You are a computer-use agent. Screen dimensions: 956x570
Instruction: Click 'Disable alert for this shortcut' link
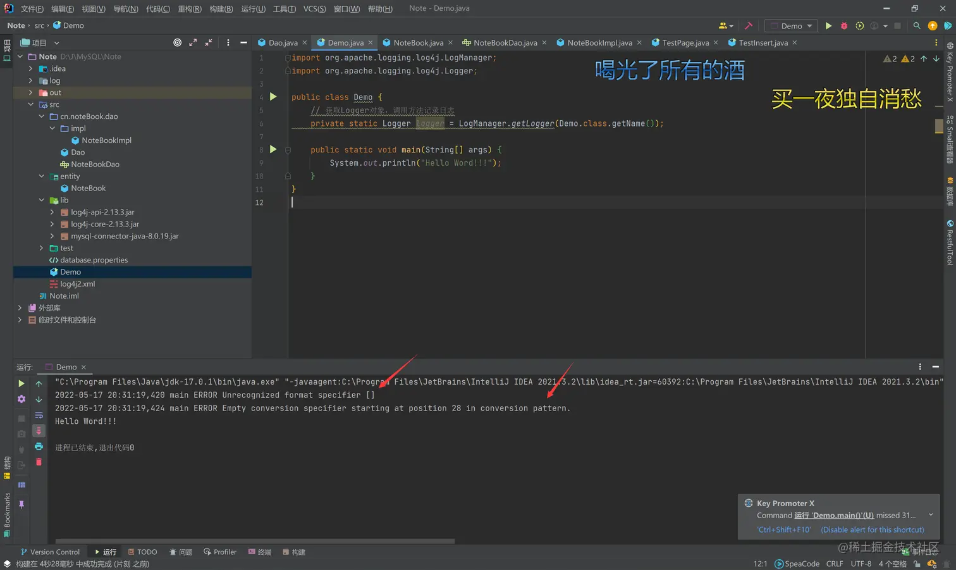[x=873, y=530]
